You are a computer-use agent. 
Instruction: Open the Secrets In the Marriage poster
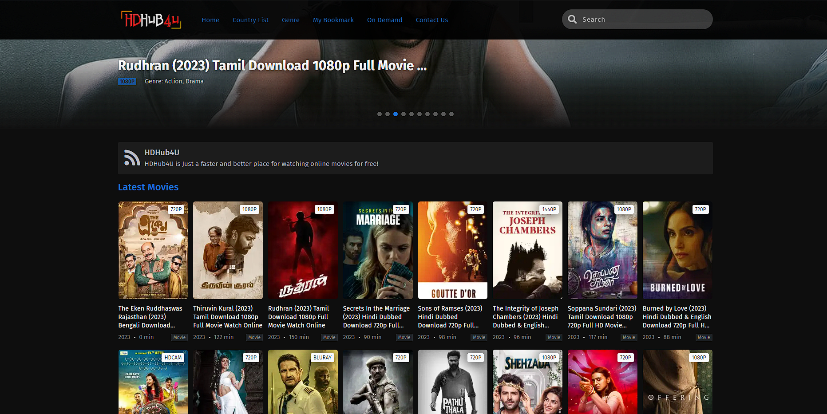(x=378, y=250)
